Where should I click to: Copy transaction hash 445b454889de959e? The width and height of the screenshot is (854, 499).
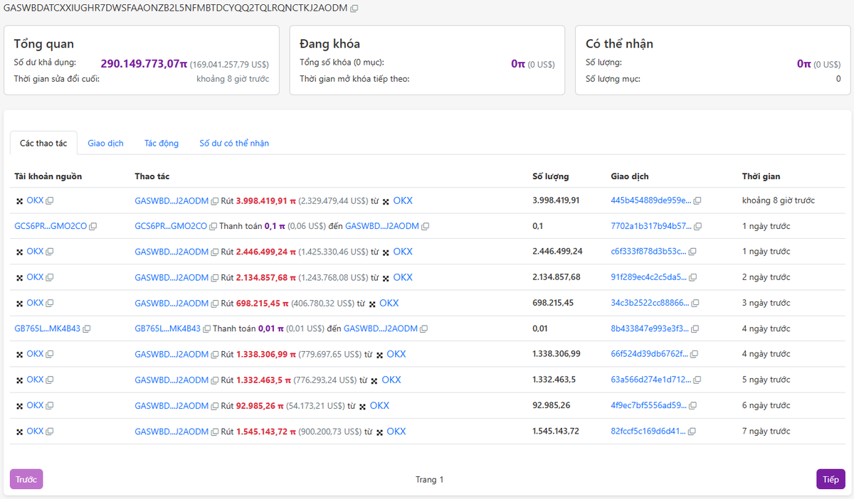click(698, 201)
